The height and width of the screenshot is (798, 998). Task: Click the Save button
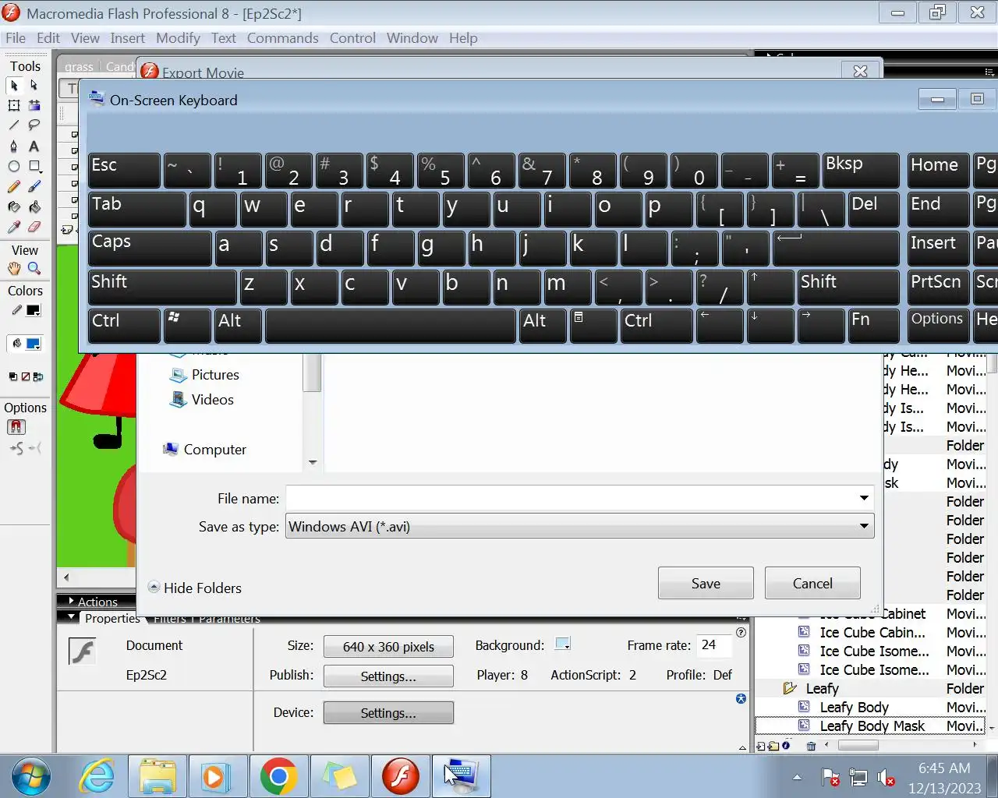[x=706, y=583]
